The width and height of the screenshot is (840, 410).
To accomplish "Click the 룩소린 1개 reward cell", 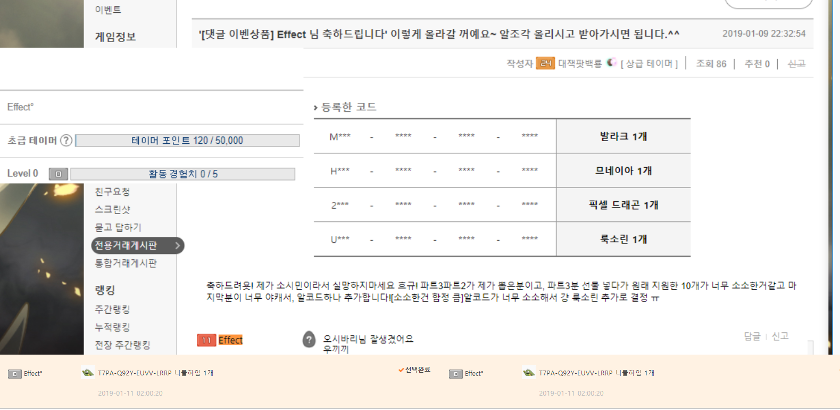I will [623, 240].
